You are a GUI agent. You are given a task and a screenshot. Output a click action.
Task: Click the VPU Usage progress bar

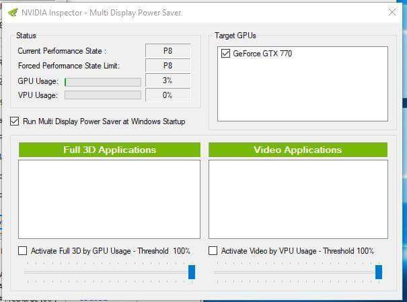pyautogui.click(x=103, y=95)
